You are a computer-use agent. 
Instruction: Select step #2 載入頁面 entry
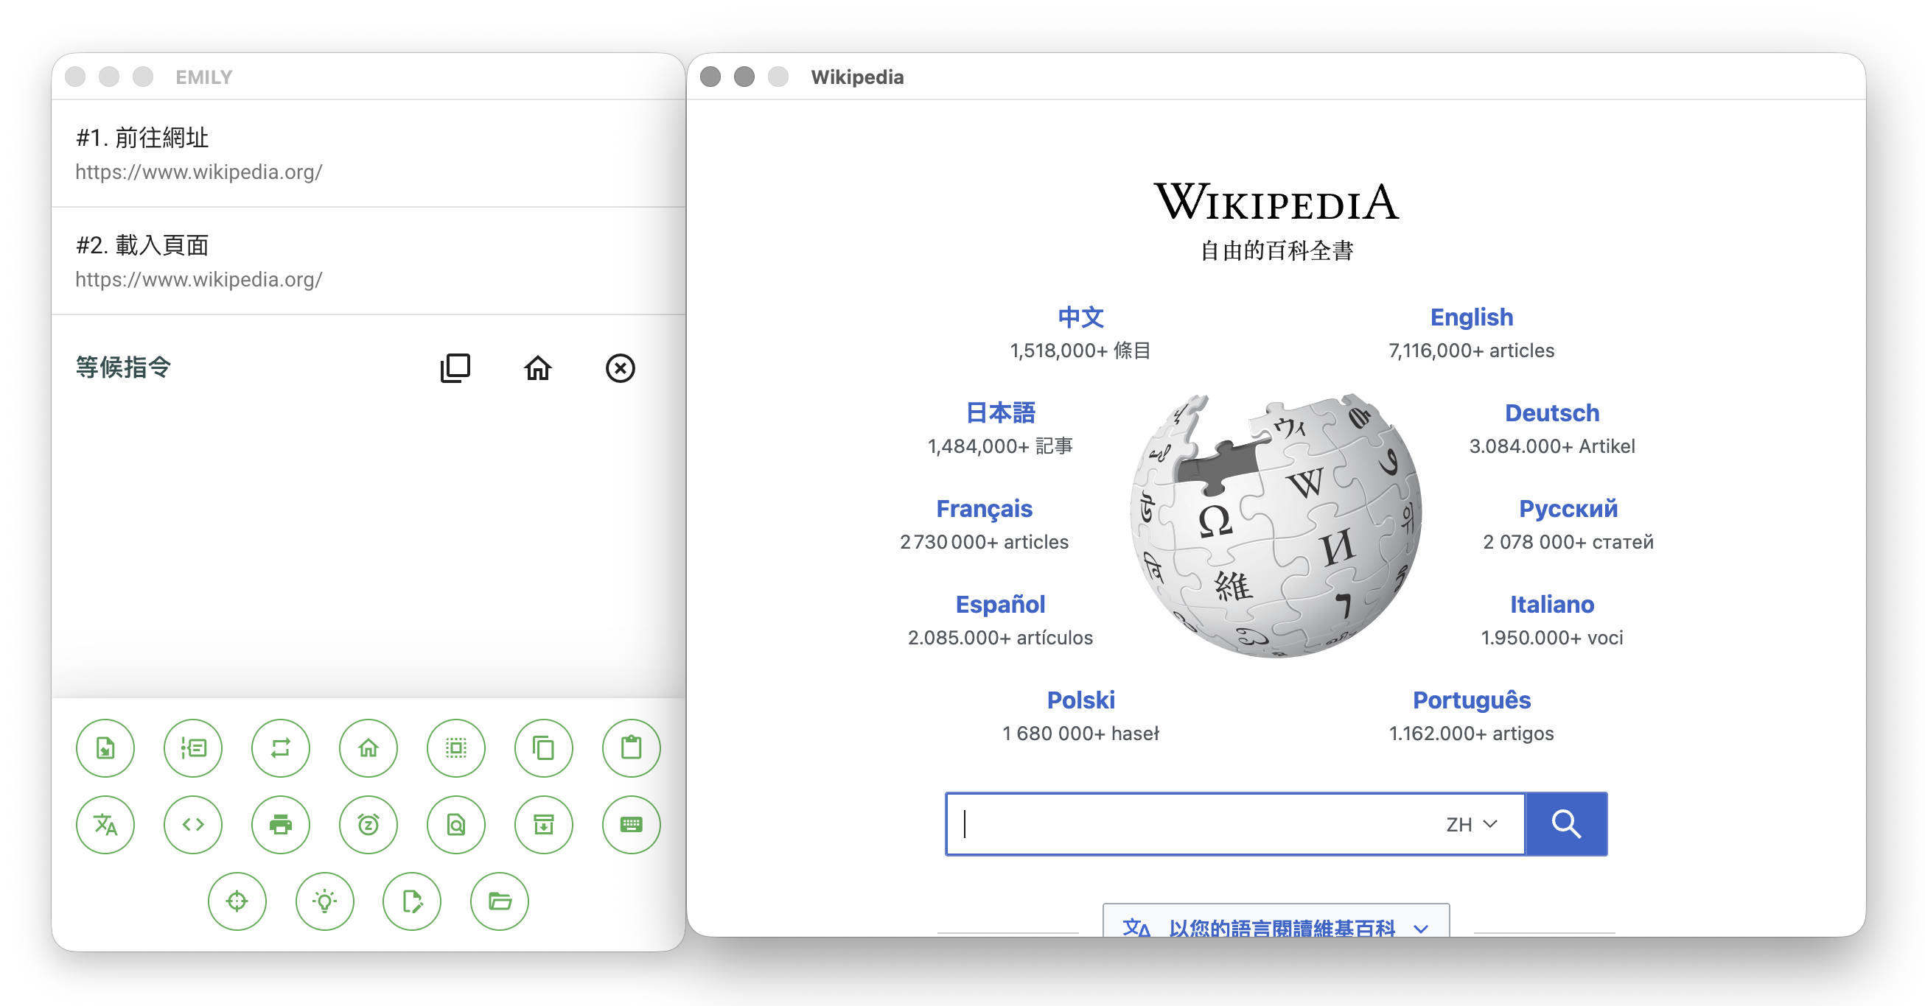[368, 261]
